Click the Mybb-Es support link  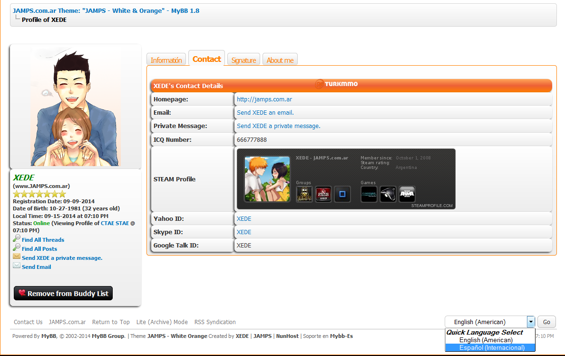pyautogui.click(x=341, y=336)
